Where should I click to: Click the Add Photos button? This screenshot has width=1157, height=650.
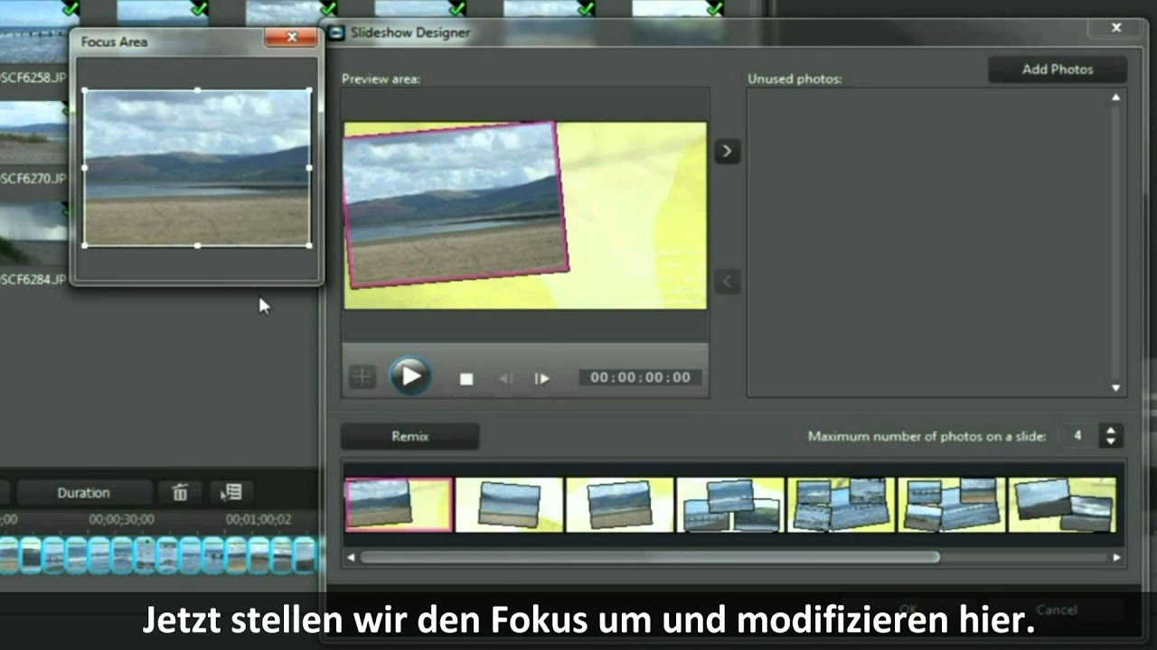pos(1058,70)
